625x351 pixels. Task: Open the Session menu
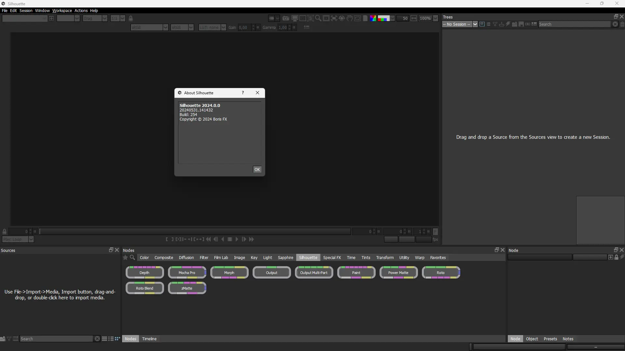[x=26, y=11]
